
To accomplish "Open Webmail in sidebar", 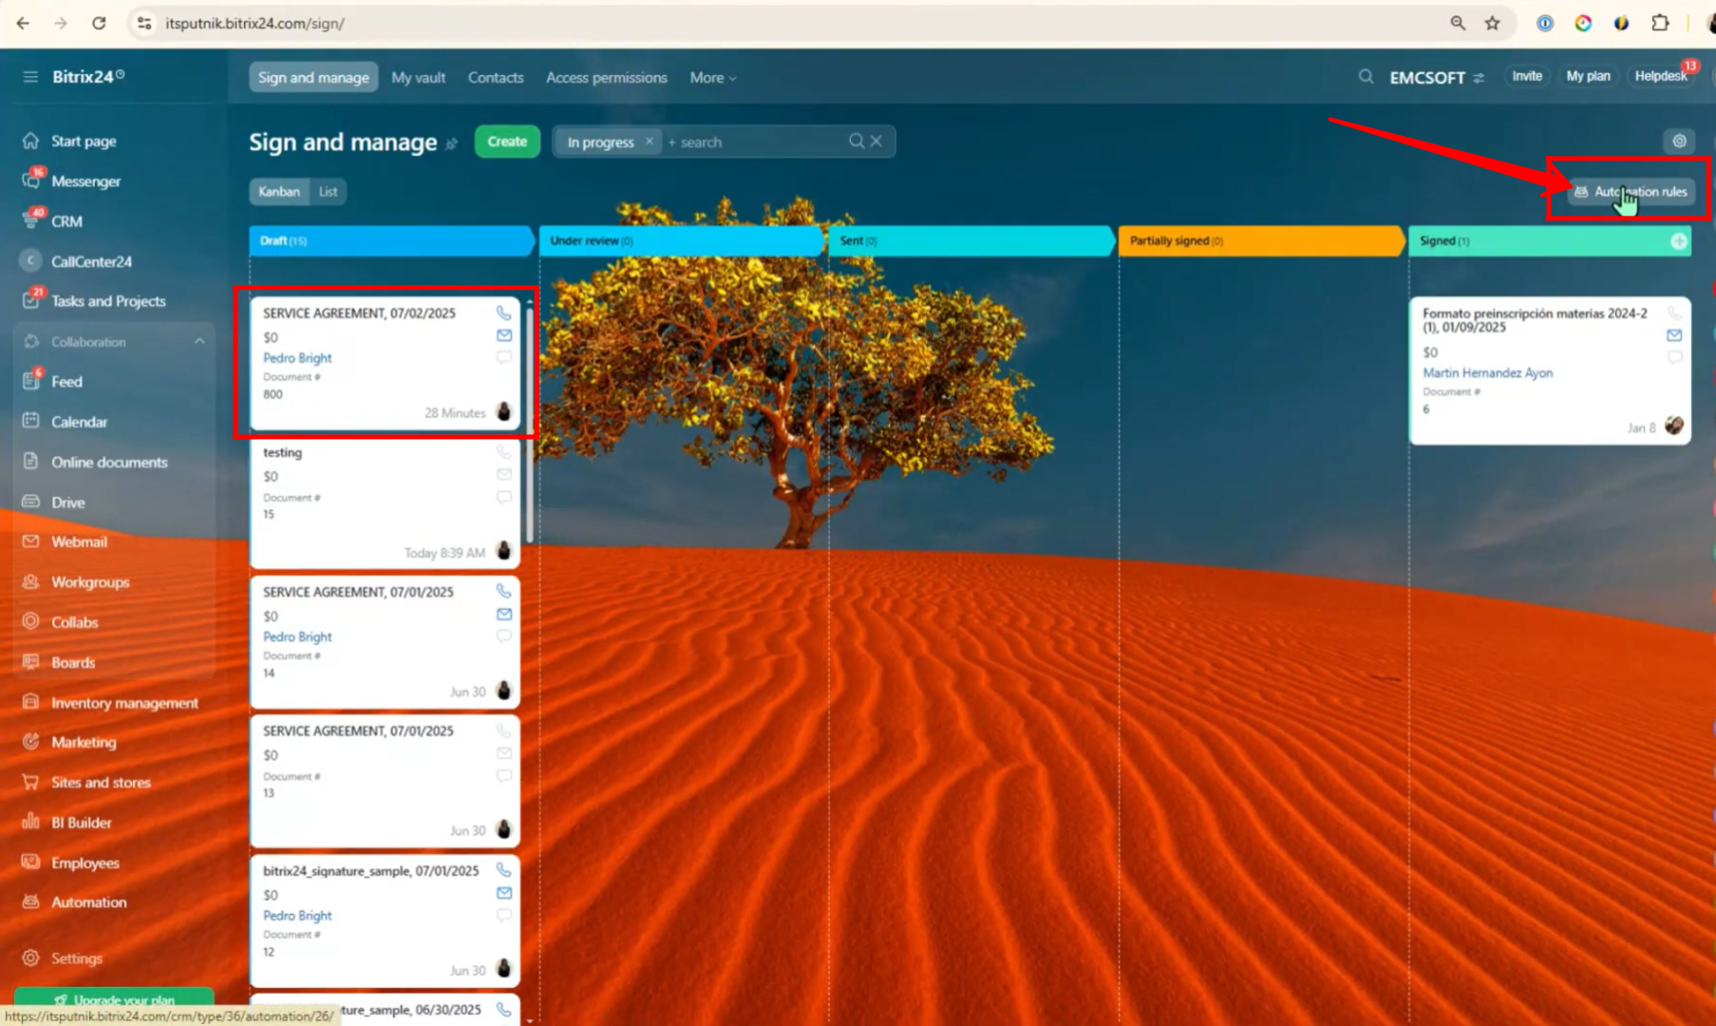I will tap(79, 541).
